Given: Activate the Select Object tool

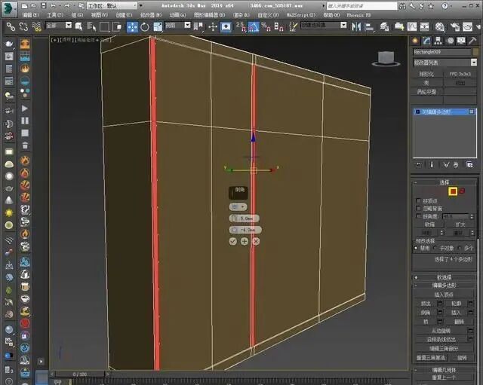Looking at the screenshot, I should pyautogui.click(x=78, y=27).
